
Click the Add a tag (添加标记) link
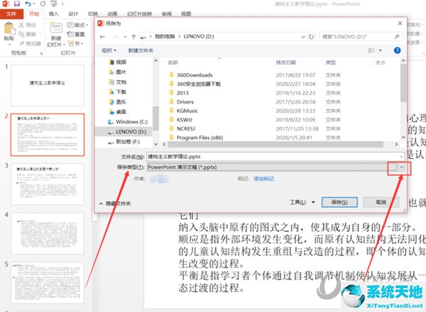coord(263,179)
